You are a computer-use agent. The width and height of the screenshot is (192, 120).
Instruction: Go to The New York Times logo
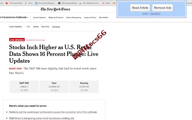pyautogui.click(x=55, y=9)
